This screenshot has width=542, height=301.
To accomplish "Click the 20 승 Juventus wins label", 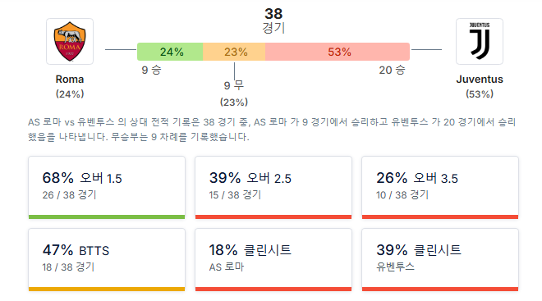I will 392,70.
